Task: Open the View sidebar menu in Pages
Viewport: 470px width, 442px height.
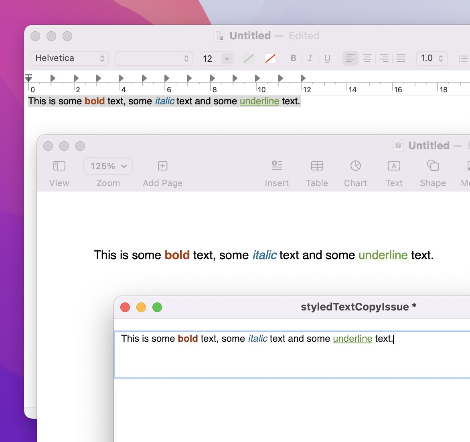Action: [x=59, y=166]
